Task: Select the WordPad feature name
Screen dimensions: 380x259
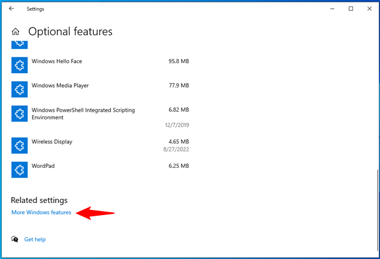Action: click(x=43, y=165)
